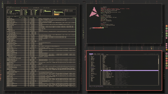
Task: Click the Storage panel title in process monitor
Action: 55,9
